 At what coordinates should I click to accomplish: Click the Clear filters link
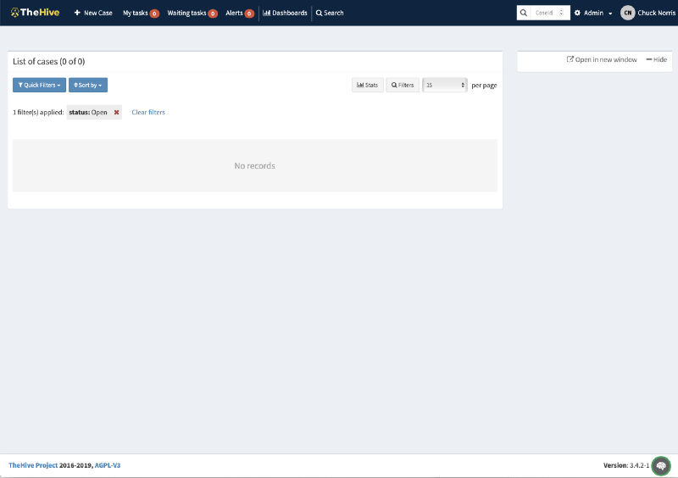point(148,113)
